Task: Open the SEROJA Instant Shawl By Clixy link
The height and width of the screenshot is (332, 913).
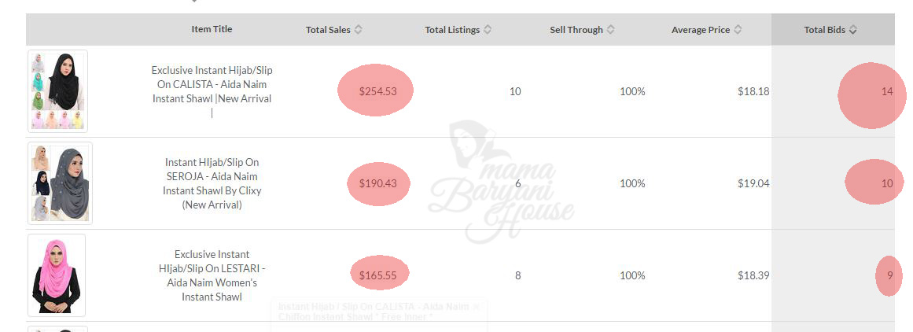Action: (212, 183)
